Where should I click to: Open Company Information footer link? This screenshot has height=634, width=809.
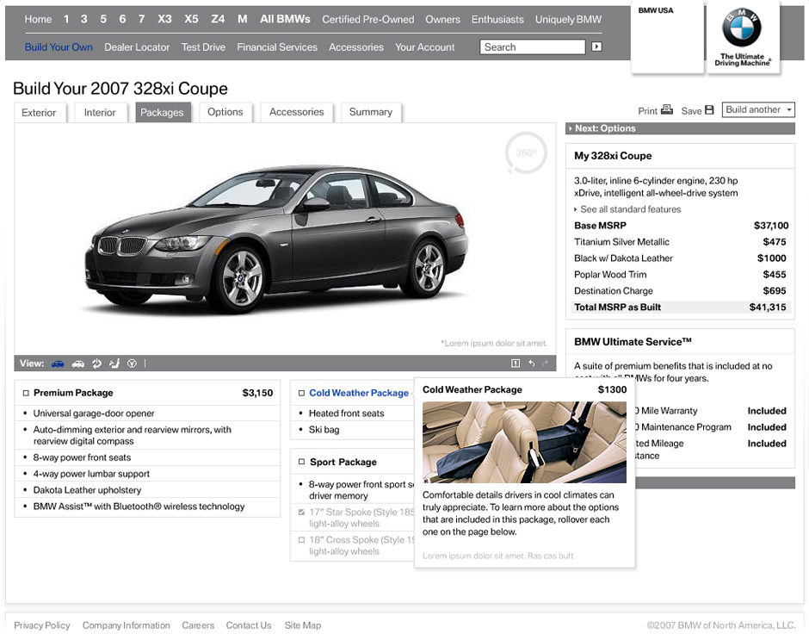click(x=126, y=625)
